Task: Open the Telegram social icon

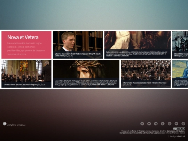Action: [x=156, y=124]
